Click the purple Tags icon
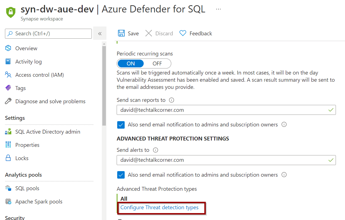Image resolution: width=345 pixels, height=220 pixels. coord(8,88)
